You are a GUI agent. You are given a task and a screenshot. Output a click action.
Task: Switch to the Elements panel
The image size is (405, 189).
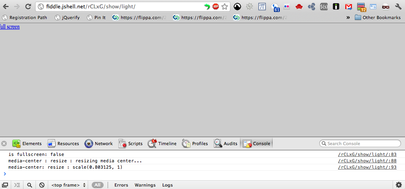click(27, 144)
